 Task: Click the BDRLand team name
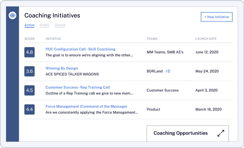click(155, 71)
